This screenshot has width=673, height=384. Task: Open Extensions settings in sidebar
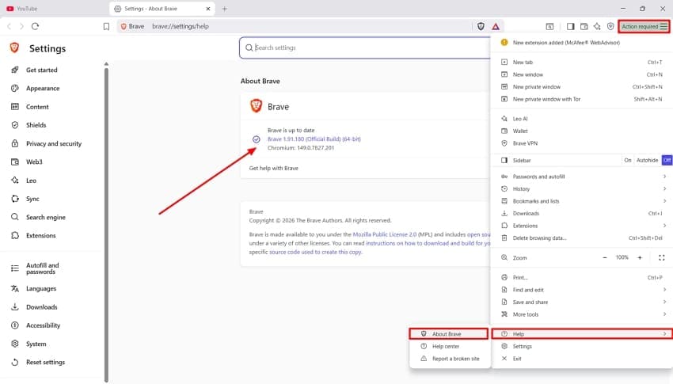pos(40,236)
